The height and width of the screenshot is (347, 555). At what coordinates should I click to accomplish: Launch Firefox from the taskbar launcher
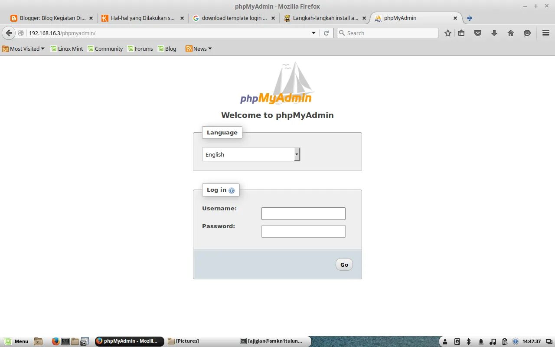pyautogui.click(x=55, y=341)
